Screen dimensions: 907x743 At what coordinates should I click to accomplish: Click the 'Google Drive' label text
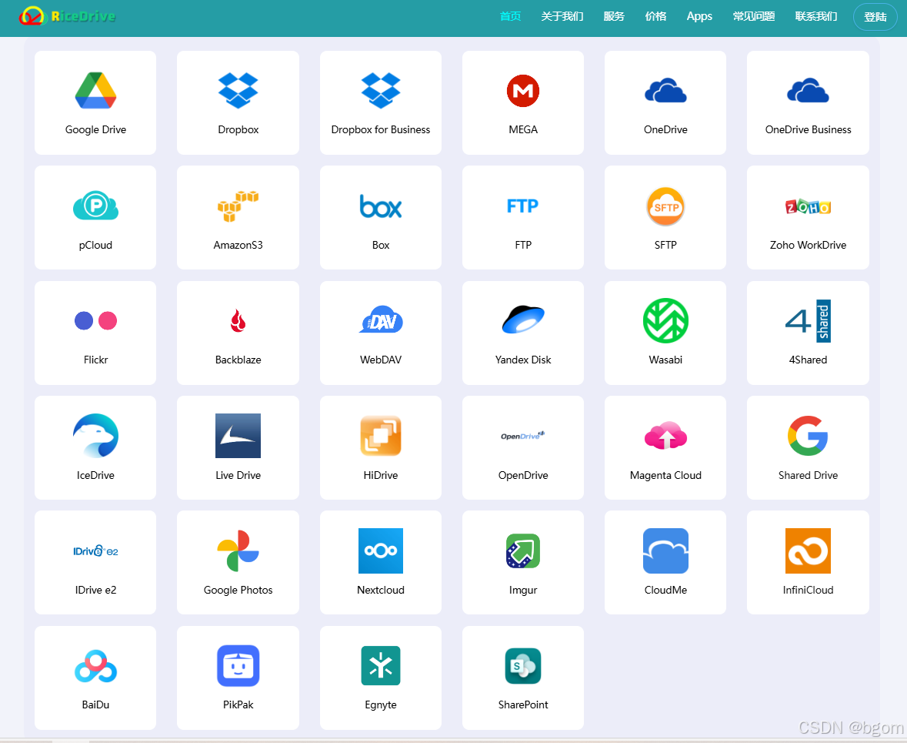95,129
